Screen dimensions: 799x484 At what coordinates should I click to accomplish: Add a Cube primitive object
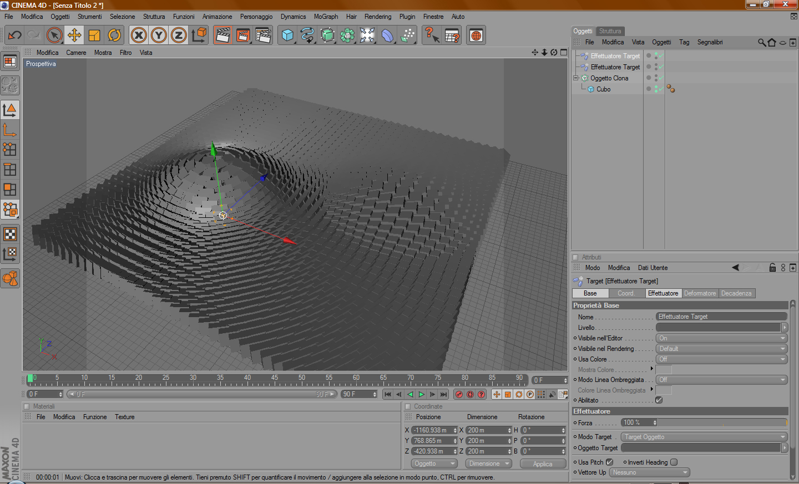pos(287,35)
